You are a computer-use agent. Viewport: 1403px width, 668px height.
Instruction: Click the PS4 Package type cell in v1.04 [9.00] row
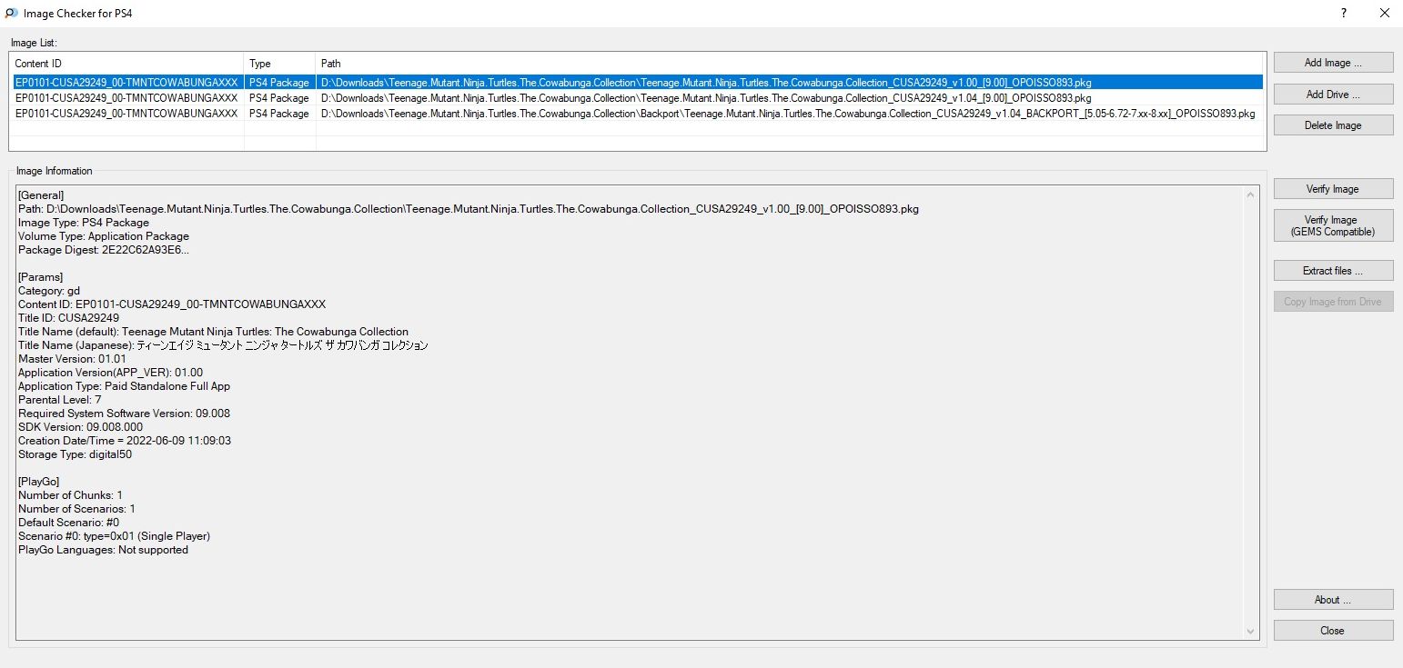pos(279,98)
